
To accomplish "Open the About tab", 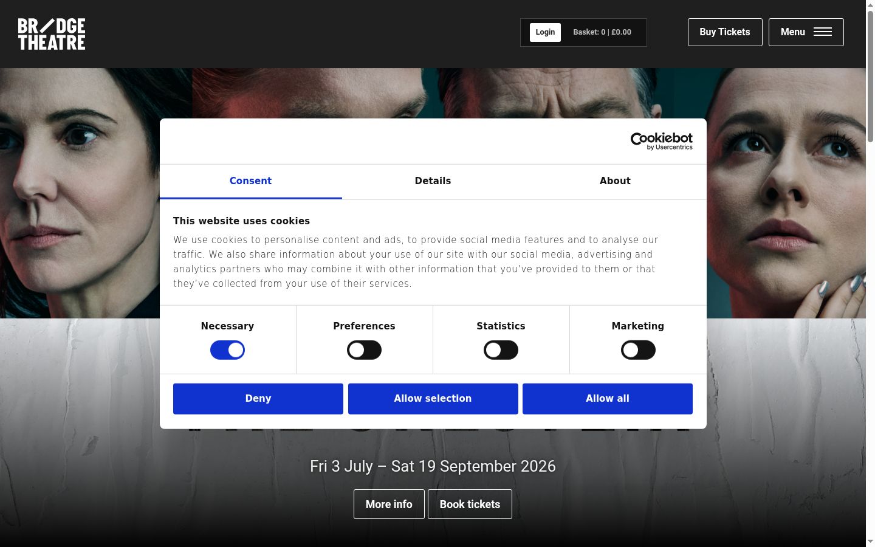I will (x=615, y=181).
